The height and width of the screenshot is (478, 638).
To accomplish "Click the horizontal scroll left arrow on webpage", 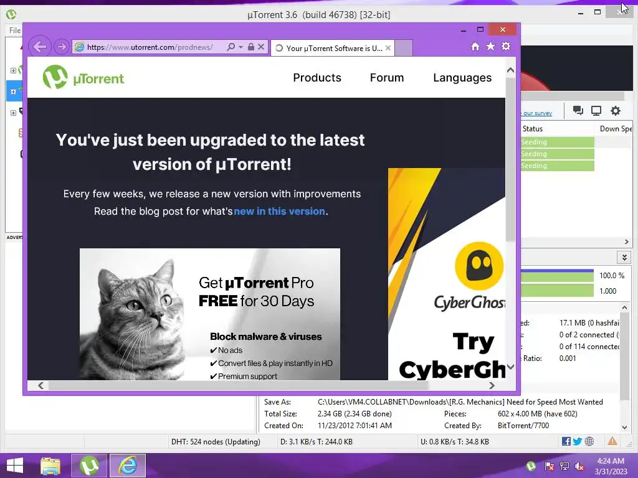I will [40, 385].
